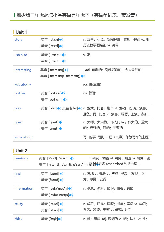Select the definition text 'v. 听'
Image resolution: width=164 pixels, height=232 pixels.
click(87, 55)
